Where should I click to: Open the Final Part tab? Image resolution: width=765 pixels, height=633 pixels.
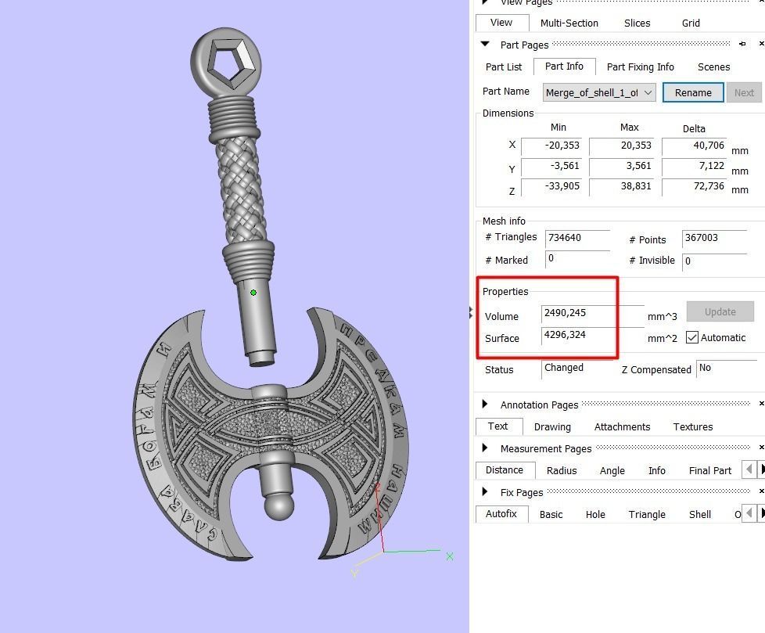point(710,471)
